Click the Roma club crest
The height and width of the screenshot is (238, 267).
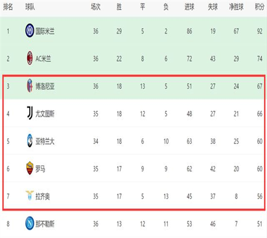tap(30, 168)
